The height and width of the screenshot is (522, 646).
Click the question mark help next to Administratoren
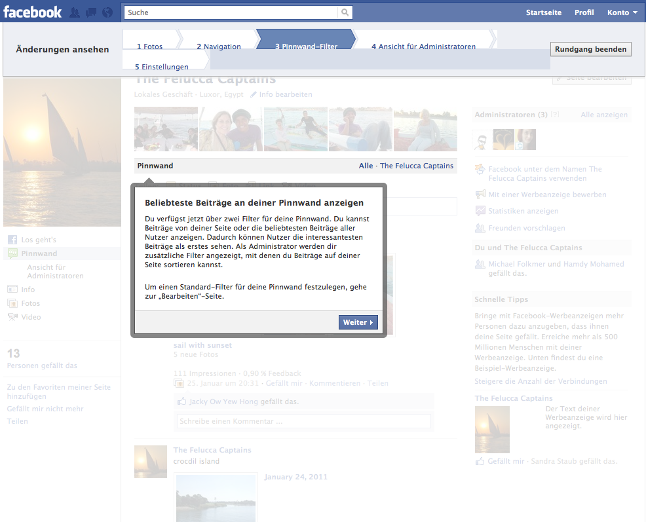click(555, 115)
